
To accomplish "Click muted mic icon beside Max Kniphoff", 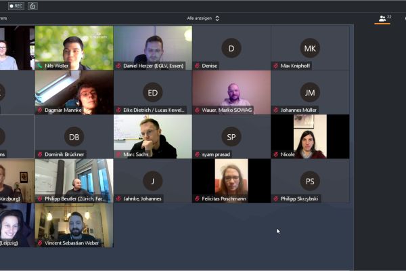I will click(x=275, y=66).
